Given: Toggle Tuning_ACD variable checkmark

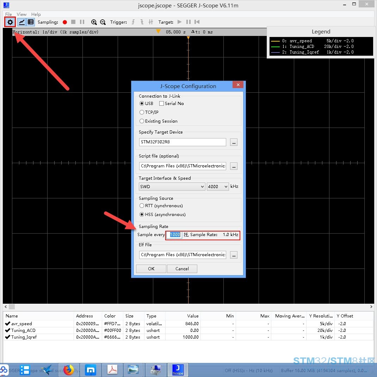Looking at the screenshot, I should click(7, 330).
